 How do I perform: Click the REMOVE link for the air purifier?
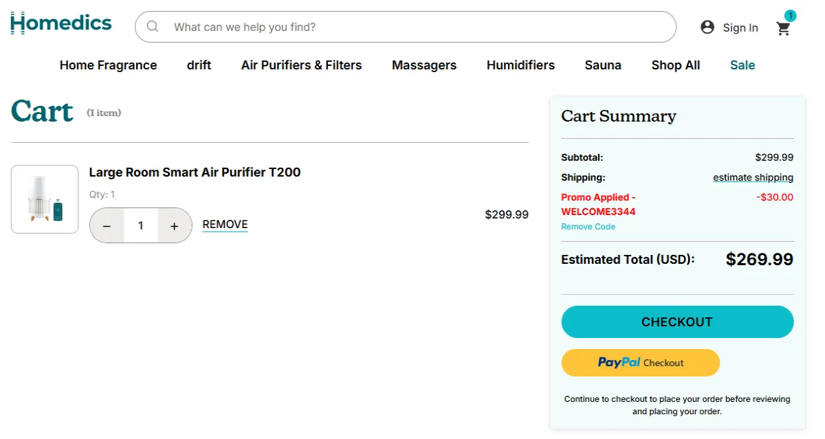[225, 224]
